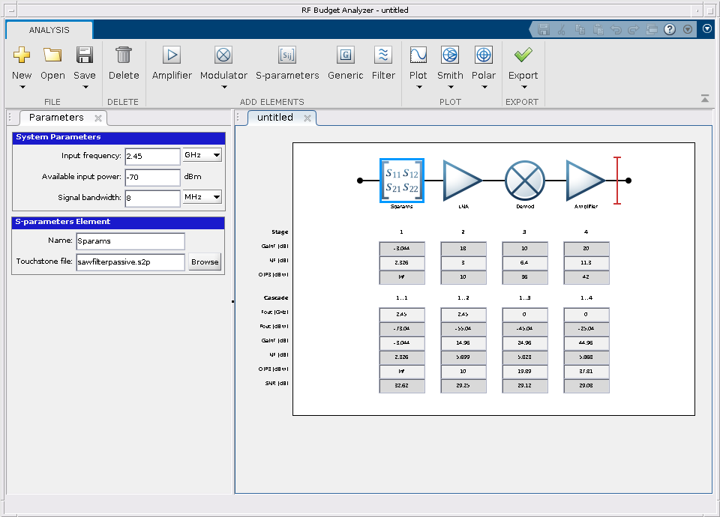This screenshot has height=517, width=720.
Task: Open the Smith chart plot
Action: click(x=450, y=56)
